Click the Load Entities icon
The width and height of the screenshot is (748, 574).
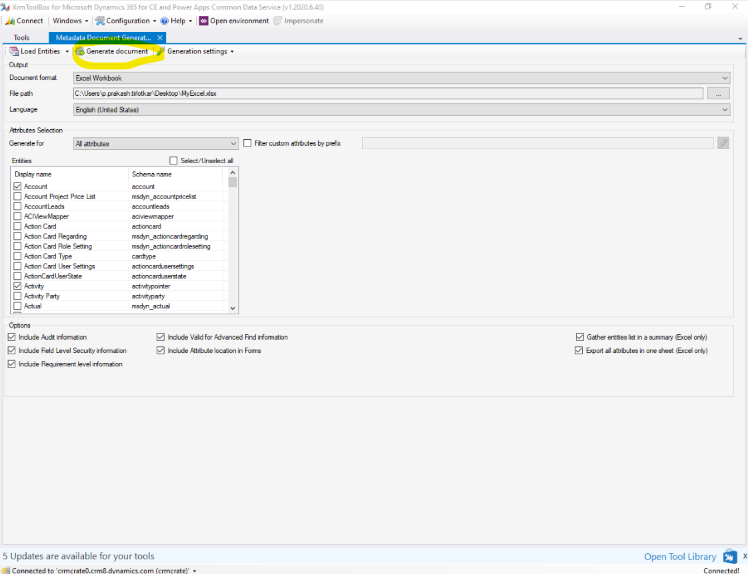[x=14, y=51]
